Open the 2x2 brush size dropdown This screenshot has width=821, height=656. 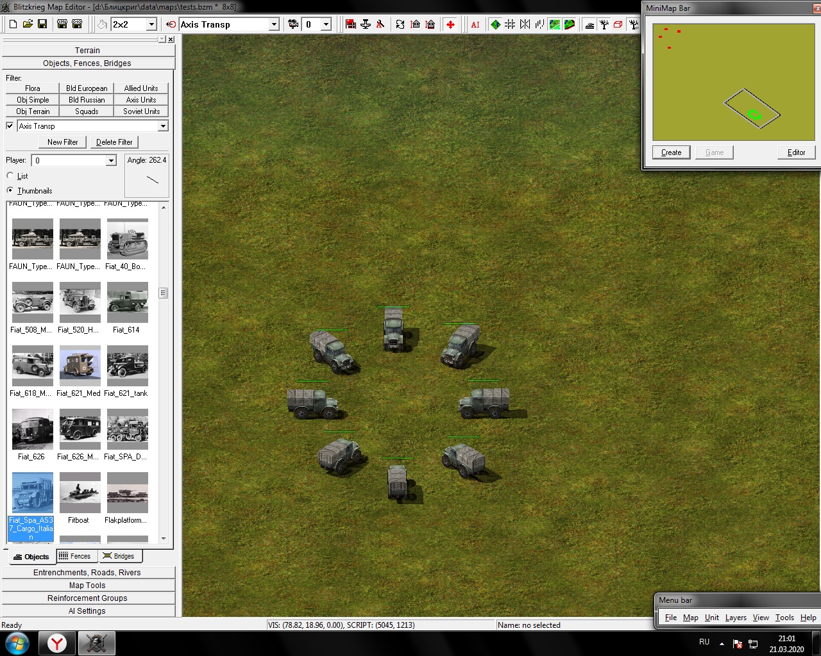[x=151, y=24]
